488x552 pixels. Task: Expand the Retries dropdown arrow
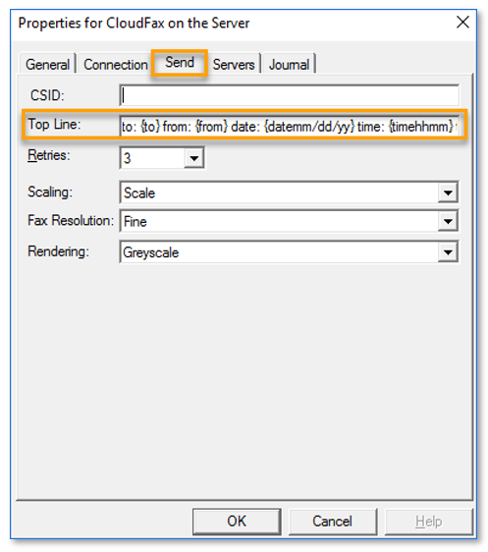(x=193, y=158)
